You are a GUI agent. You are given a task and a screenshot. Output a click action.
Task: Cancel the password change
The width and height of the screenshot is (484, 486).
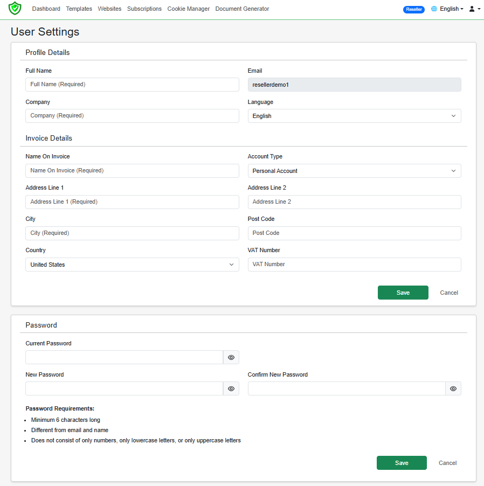click(447, 463)
